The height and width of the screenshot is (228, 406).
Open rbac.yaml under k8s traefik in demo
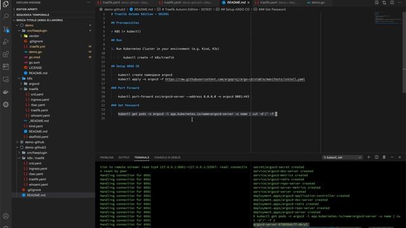pos(38,105)
